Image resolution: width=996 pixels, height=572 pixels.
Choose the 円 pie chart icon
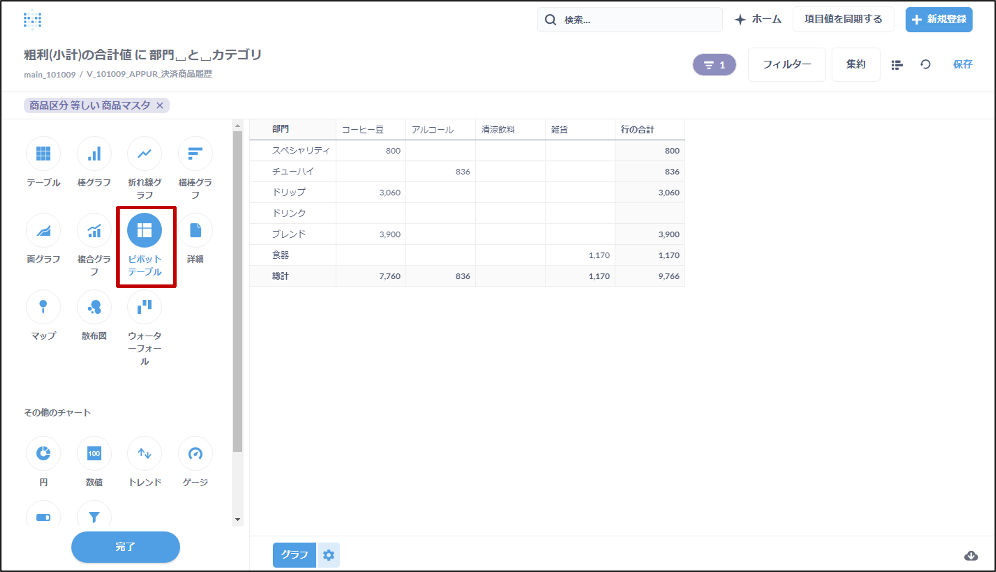(x=43, y=453)
